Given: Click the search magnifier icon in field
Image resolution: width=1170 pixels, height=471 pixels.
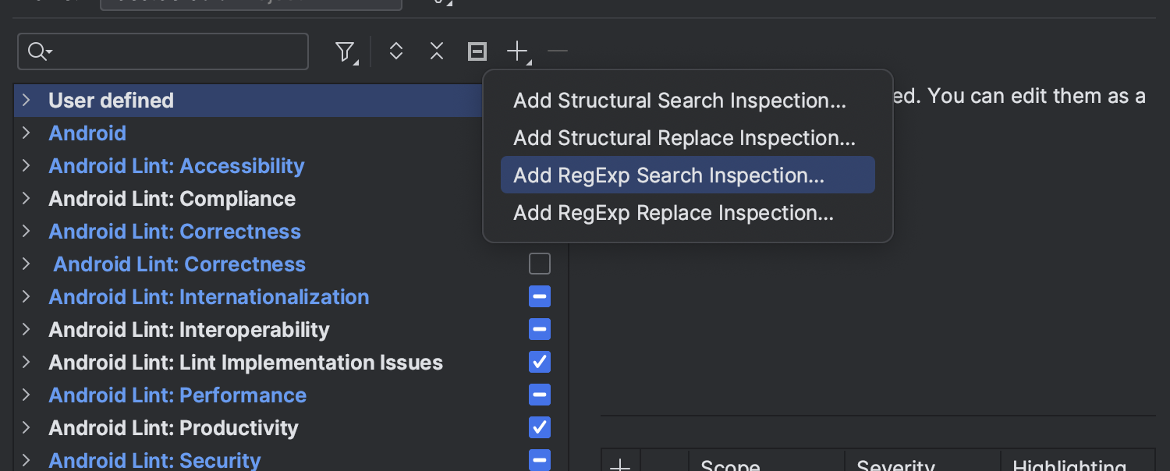Looking at the screenshot, I should pos(39,52).
